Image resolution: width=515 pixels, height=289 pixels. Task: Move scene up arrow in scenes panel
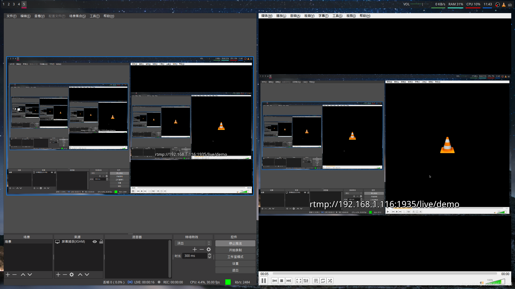[x=23, y=275]
